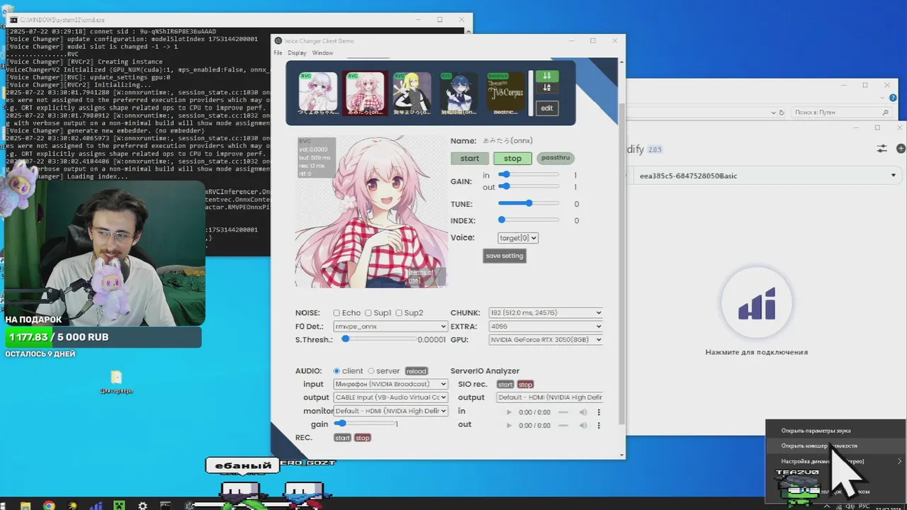Adjust the GAIN out slider

click(528, 186)
